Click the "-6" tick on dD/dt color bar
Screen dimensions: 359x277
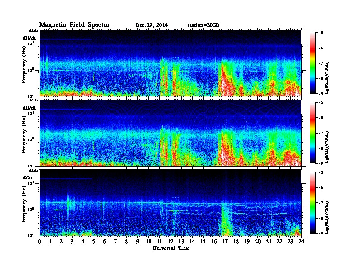tap(321, 118)
